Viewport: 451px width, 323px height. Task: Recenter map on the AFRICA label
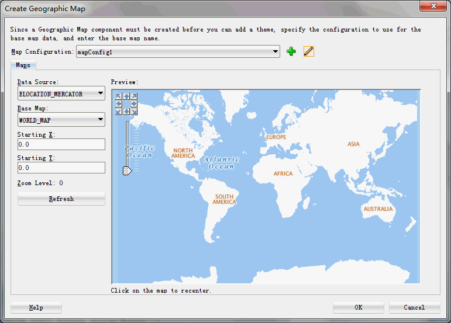point(283,173)
